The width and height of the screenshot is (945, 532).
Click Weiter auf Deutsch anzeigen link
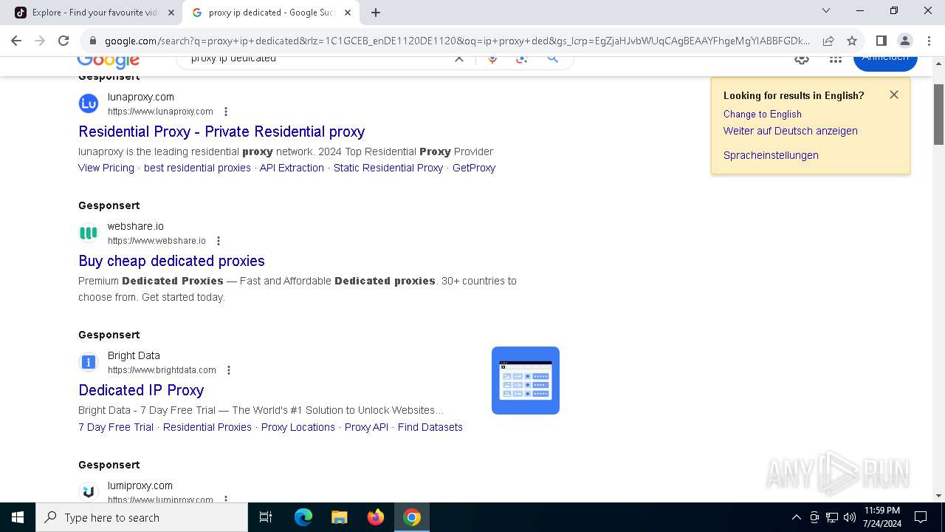(790, 131)
